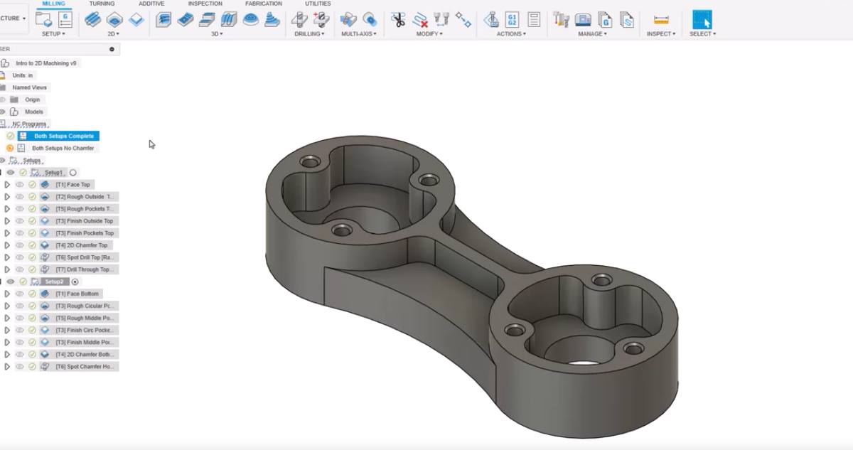
Task: Activate the Select tool icon
Action: (x=702, y=20)
